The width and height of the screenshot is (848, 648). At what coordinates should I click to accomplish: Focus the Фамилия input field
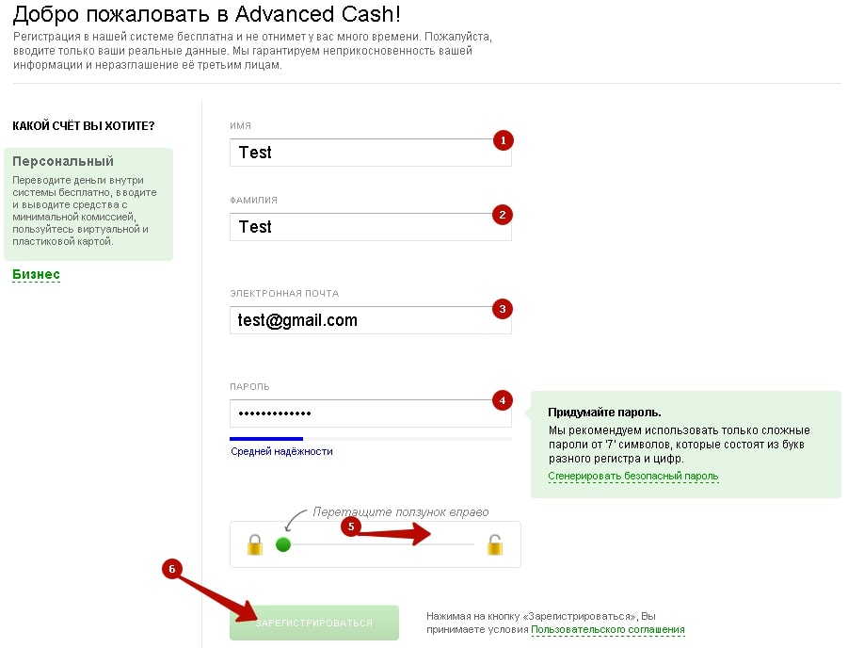point(371,227)
